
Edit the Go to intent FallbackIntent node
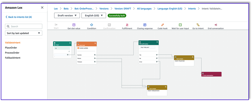[166, 87]
